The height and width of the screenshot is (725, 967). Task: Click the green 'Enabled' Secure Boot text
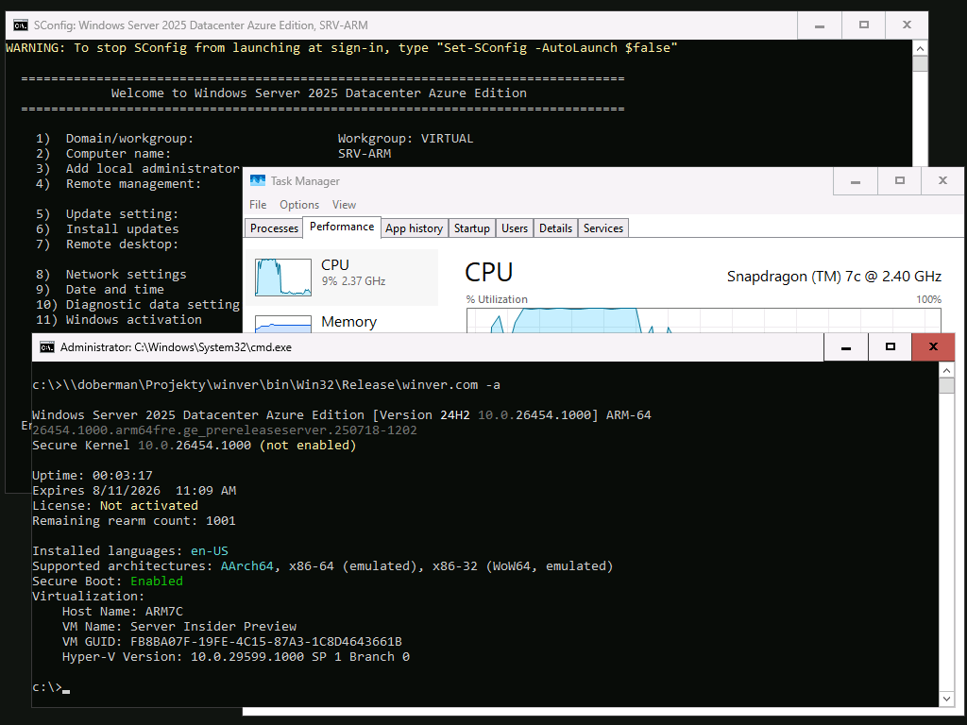(157, 581)
